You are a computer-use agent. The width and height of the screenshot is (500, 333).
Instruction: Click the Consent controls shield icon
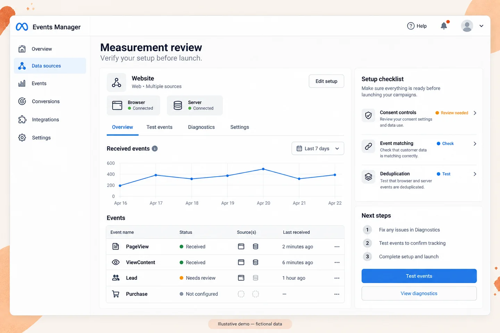pos(368,116)
